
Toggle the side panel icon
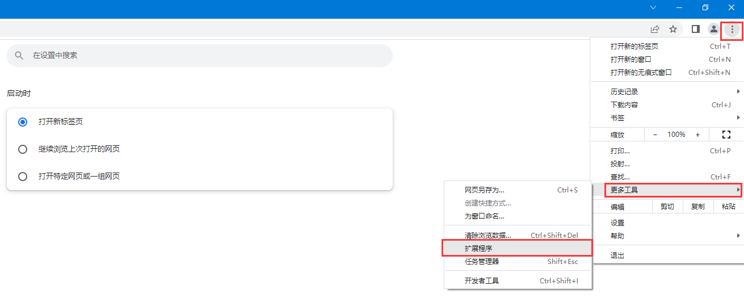[695, 29]
